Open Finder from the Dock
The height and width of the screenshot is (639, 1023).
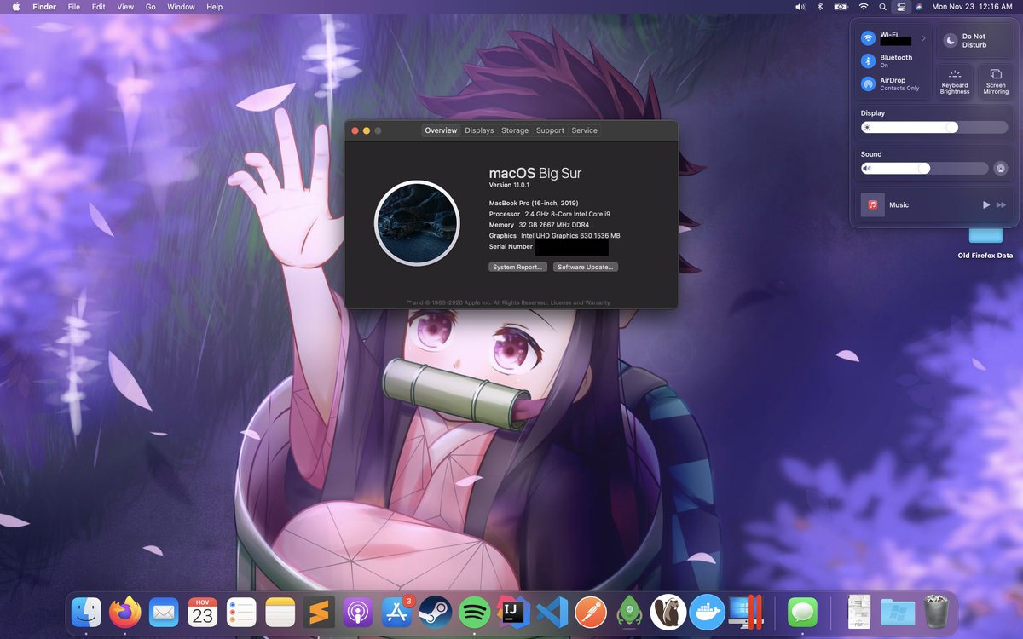click(86, 612)
